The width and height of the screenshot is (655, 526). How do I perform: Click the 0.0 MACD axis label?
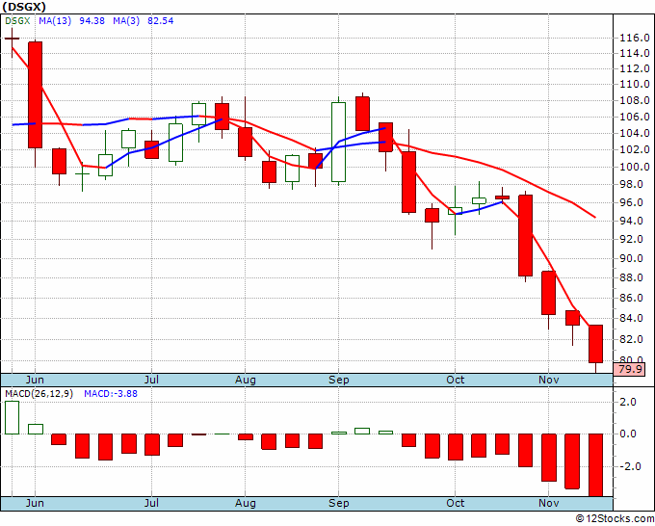[x=628, y=434]
